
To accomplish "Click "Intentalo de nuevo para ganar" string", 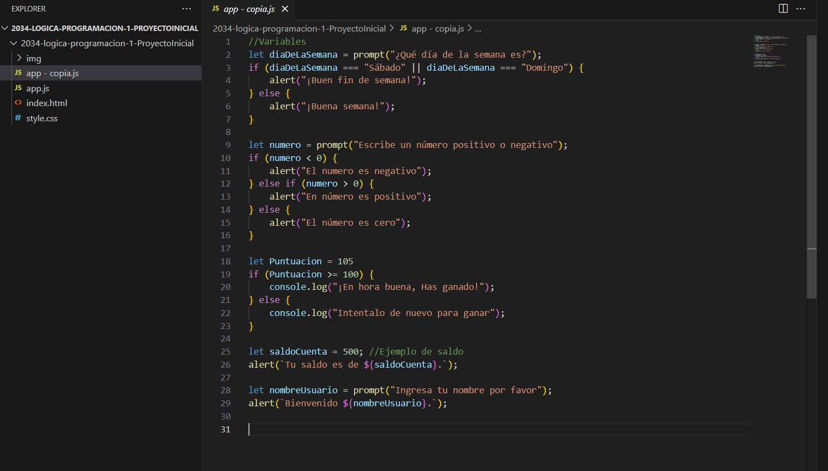I will click(x=413, y=313).
